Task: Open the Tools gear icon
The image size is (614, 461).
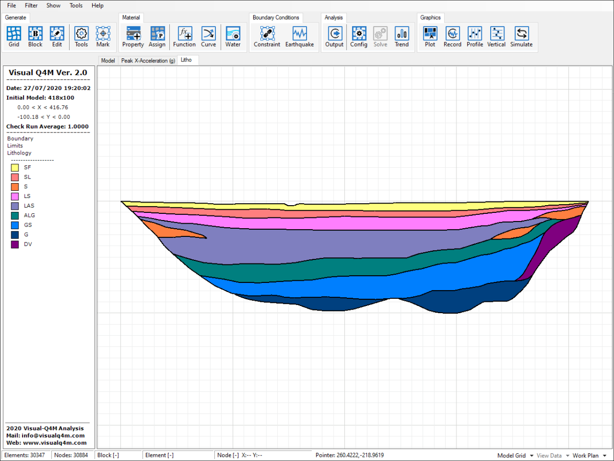Action: coord(81,37)
